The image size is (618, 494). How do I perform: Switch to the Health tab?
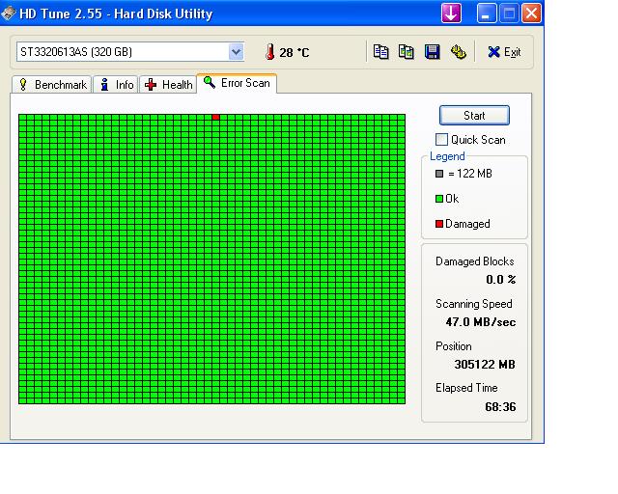(168, 84)
